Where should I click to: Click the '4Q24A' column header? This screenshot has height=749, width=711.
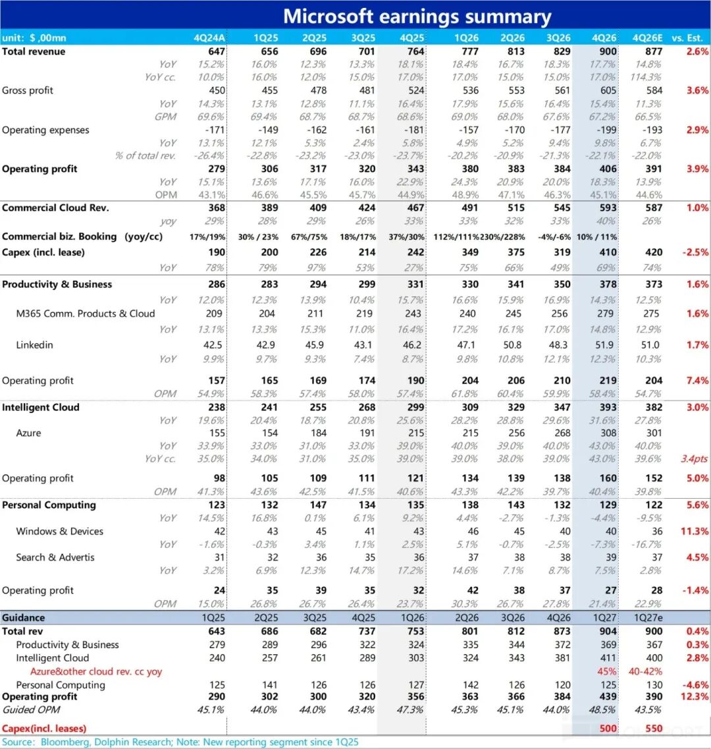[x=209, y=38]
